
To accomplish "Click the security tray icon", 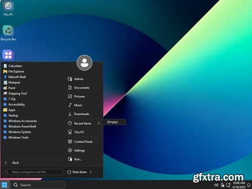I will coord(222,185).
